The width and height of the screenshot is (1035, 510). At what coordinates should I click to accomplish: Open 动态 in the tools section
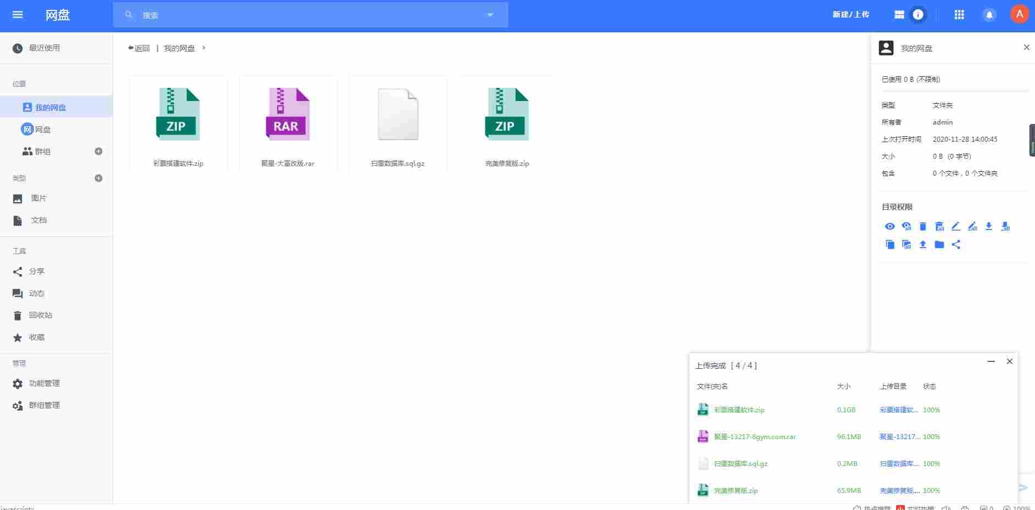pos(56,293)
